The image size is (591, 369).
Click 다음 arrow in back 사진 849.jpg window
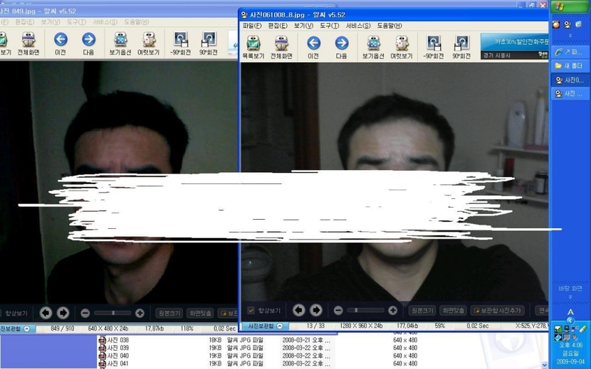tap(88, 44)
